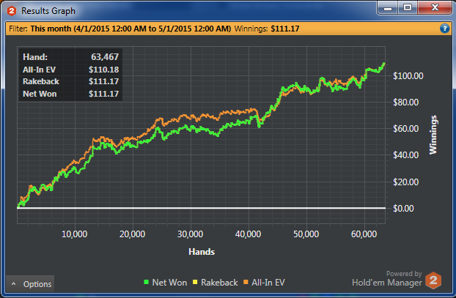Click the Net Won $111.17 row in the stats box

(x=70, y=94)
